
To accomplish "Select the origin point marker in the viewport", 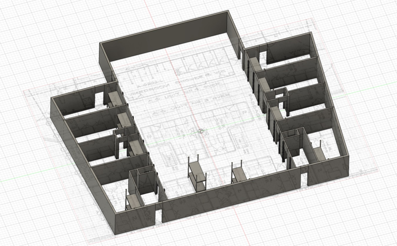I will pyautogui.click(x=201, y=132).
